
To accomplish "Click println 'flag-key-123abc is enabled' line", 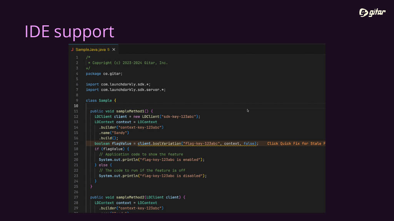I will (x=152, y=160).
